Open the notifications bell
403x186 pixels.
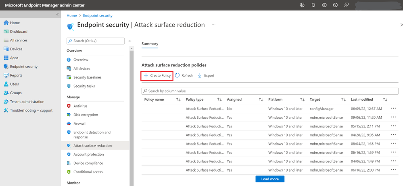pos(313,5)
